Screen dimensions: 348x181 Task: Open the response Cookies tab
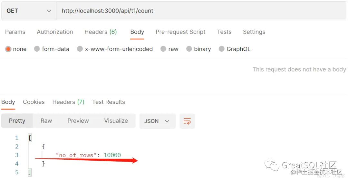coord(34,102)
